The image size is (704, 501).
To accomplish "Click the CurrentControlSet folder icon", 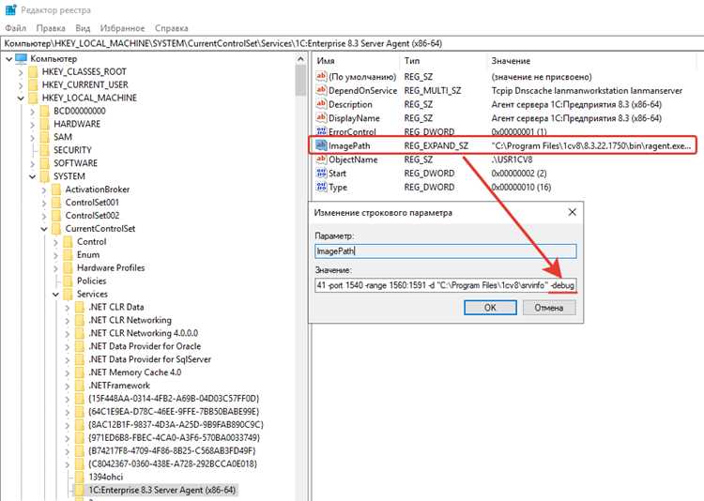I will pyautogui.click(x=56, y=229).
